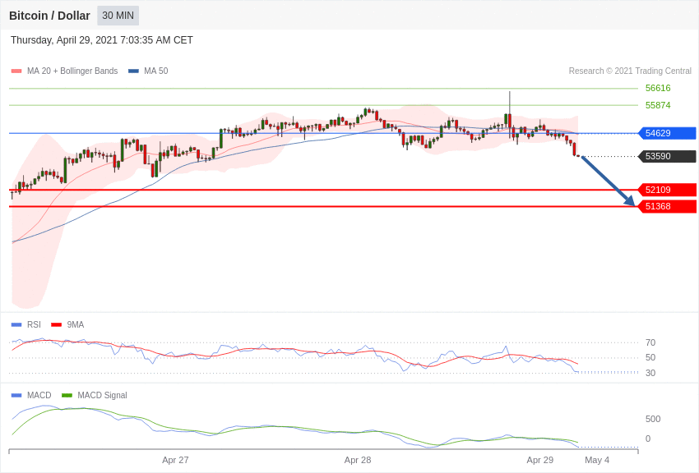This screenshot has width=699, height=473.
Task: Click the MA 20 + Bollinger Bands legend swatch
Action: click(16, 71)
